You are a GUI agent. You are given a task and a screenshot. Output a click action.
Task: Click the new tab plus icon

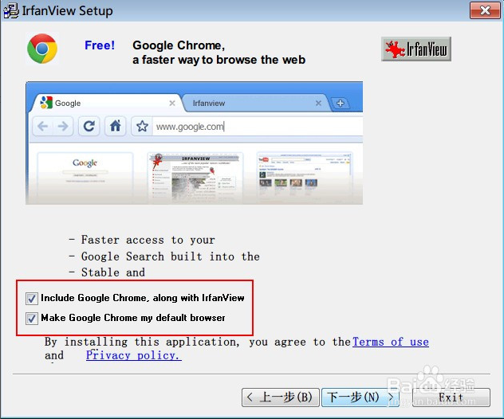click(x=340, y=104)
